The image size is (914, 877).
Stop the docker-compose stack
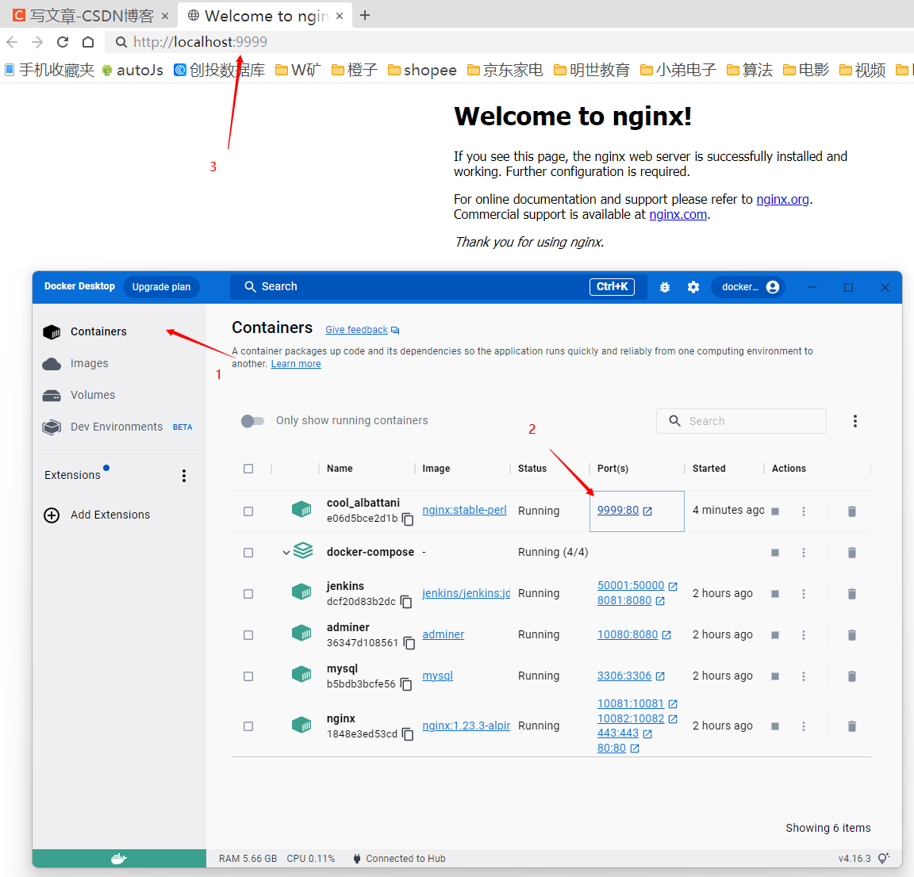pyautogui.click(x=774, y=553)
